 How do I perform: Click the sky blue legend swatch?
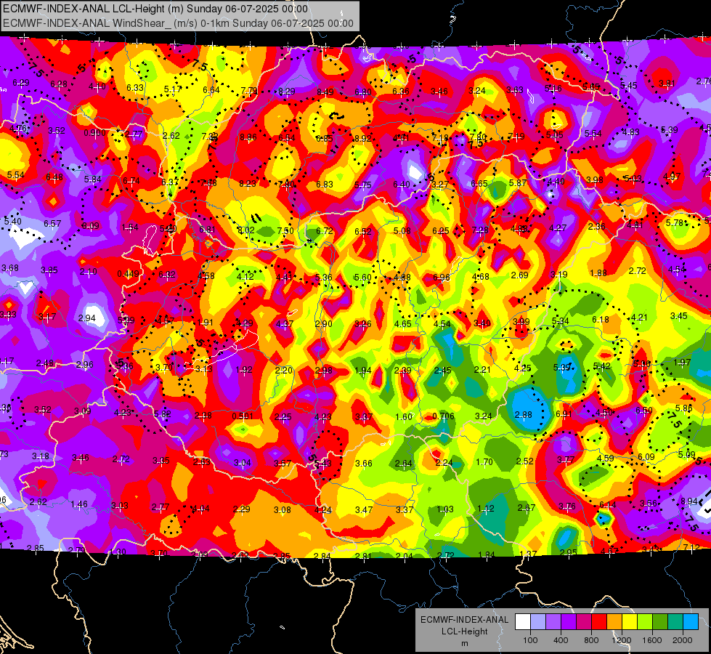pyautogui.click(x=691, y=622)
